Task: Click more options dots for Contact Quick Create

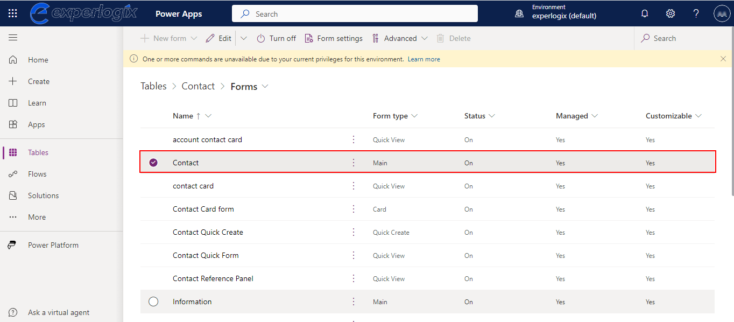Action: coord(354,232)
